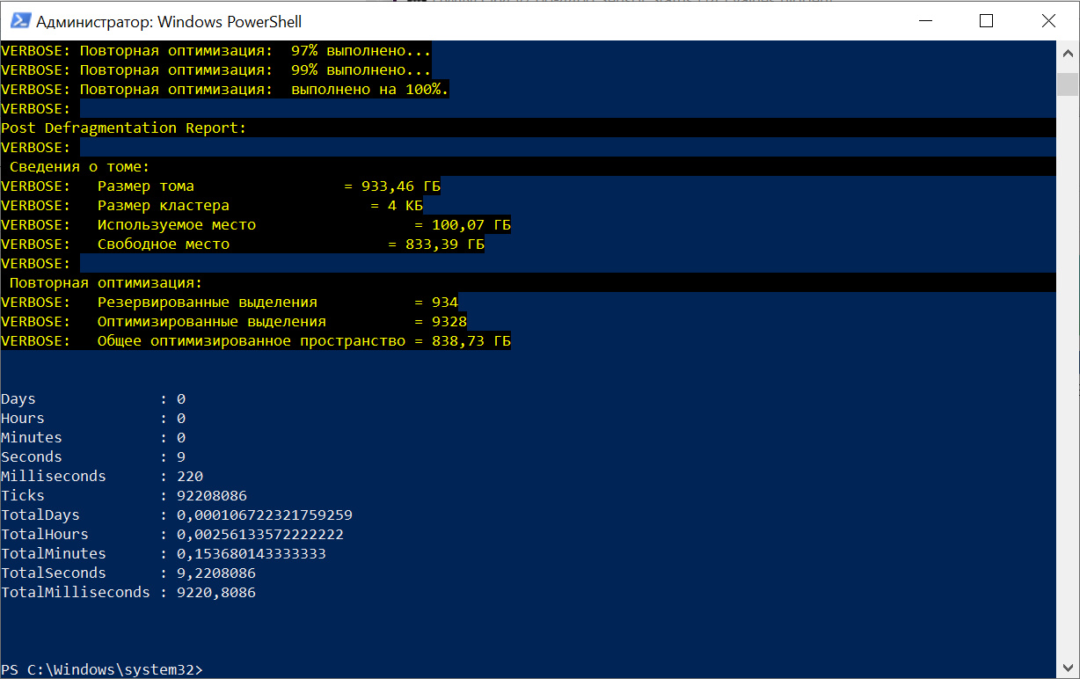Click the scrollbar down arrow
Viewport: 1080px width, 679px height.
coord(1068,669)
